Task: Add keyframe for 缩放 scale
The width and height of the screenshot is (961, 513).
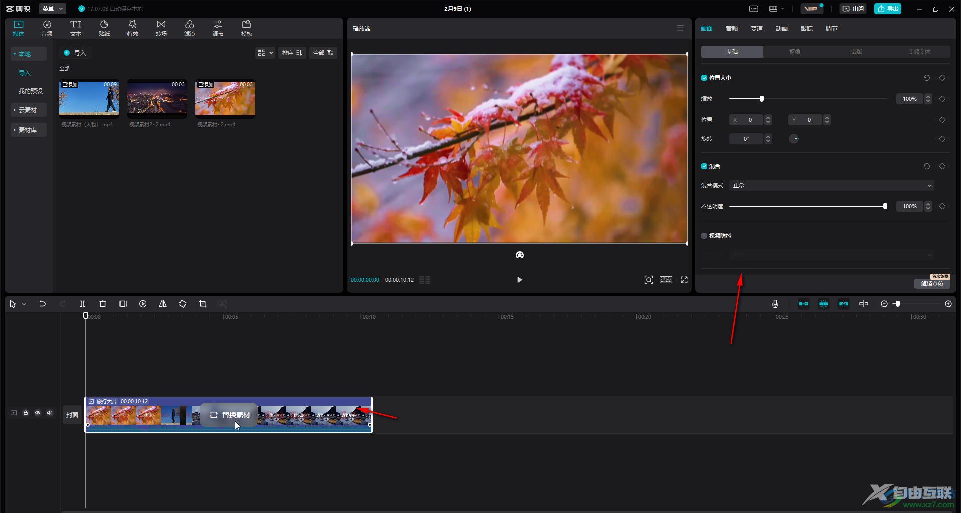Action: (942, 99)
